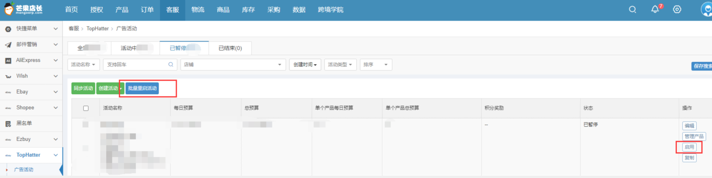The image size is (712, 178).
Task: Click the AliExpress sidebar icon
Action: pyautogui.click(x=8, y=60)
